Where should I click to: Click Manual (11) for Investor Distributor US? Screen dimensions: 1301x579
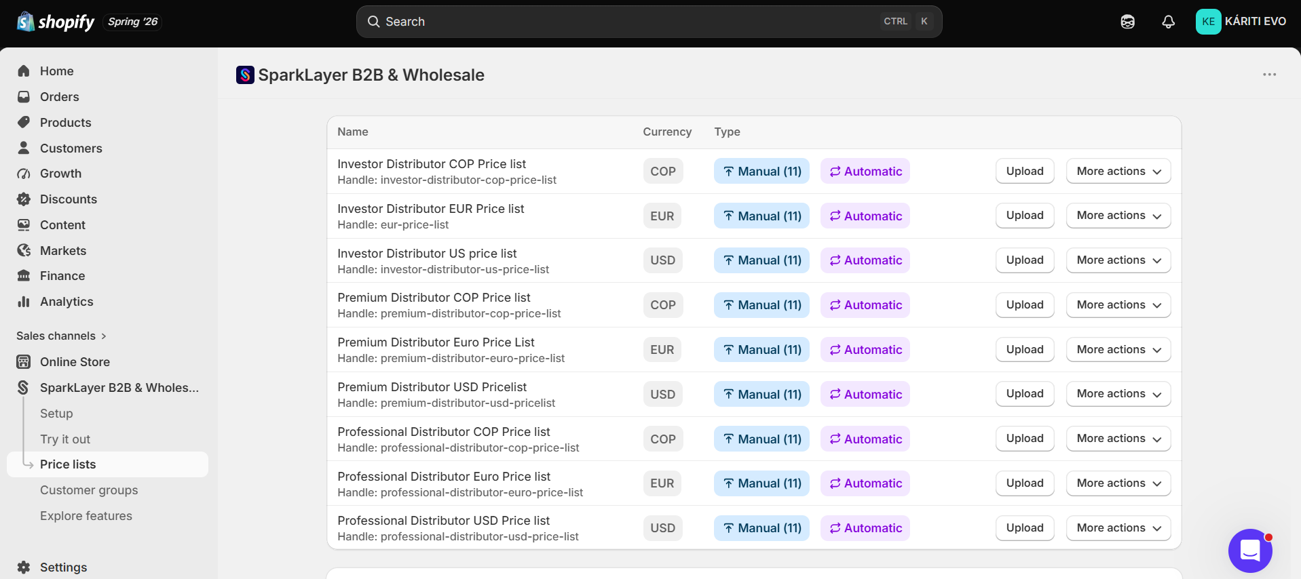click(x=761, y=260)
